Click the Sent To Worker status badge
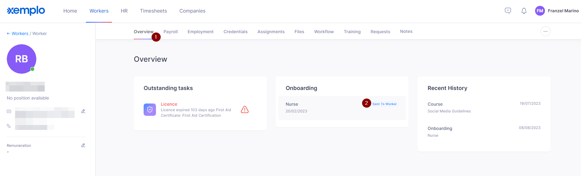Screen dimensions: 581x176 (384, 104)
